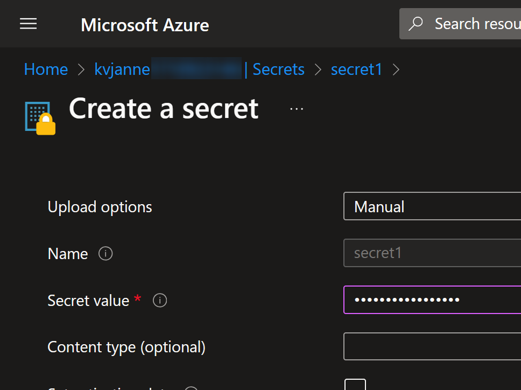Go to Microsoft Azure home title
This screenshot has width=521, height=390.
pyautogui.click(x=145, y=25)
